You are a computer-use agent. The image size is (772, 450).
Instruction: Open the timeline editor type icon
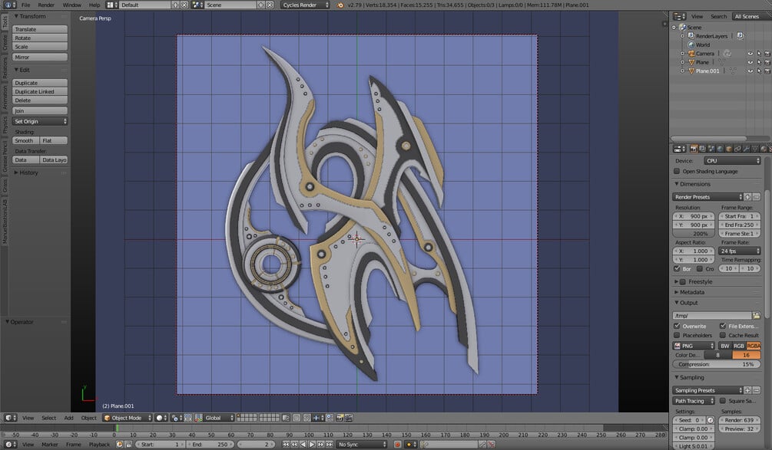(x=10, y=445)
